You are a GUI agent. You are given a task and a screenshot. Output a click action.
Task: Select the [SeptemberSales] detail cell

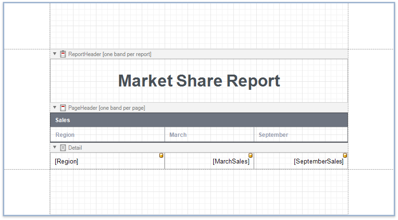[x=301, y=162]
